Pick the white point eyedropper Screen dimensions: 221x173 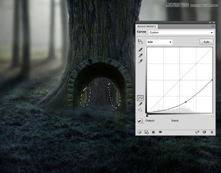coord(140,61)
